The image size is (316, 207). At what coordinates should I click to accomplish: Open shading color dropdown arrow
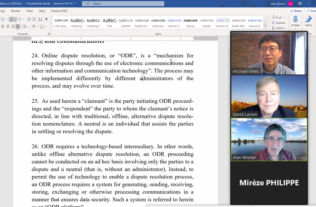point(38,27)
